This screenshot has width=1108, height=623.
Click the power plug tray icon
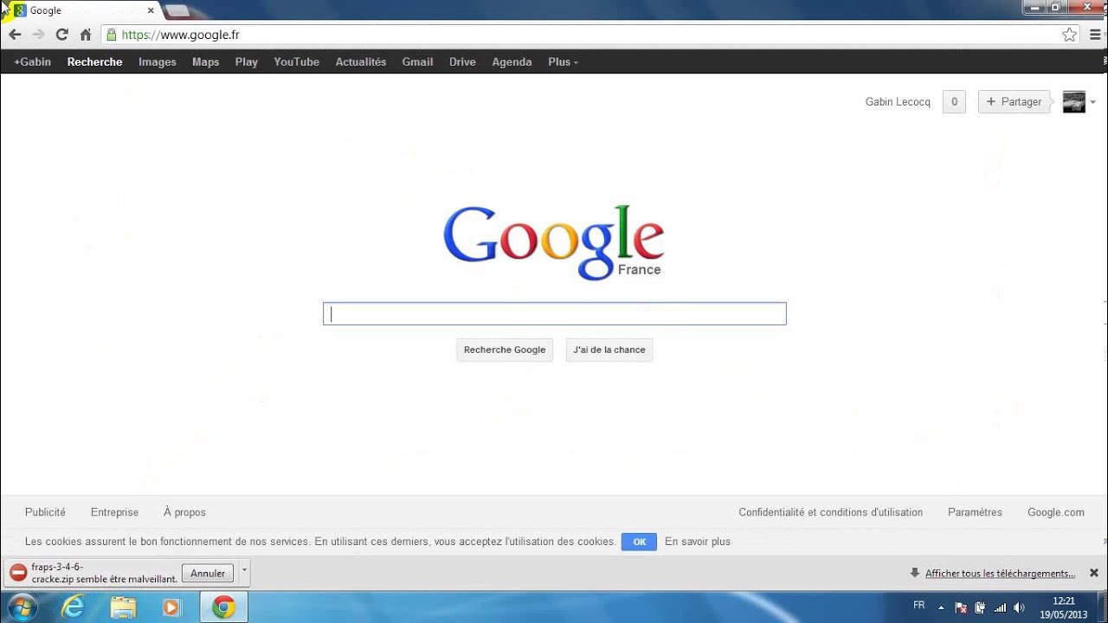pos(980,607)
